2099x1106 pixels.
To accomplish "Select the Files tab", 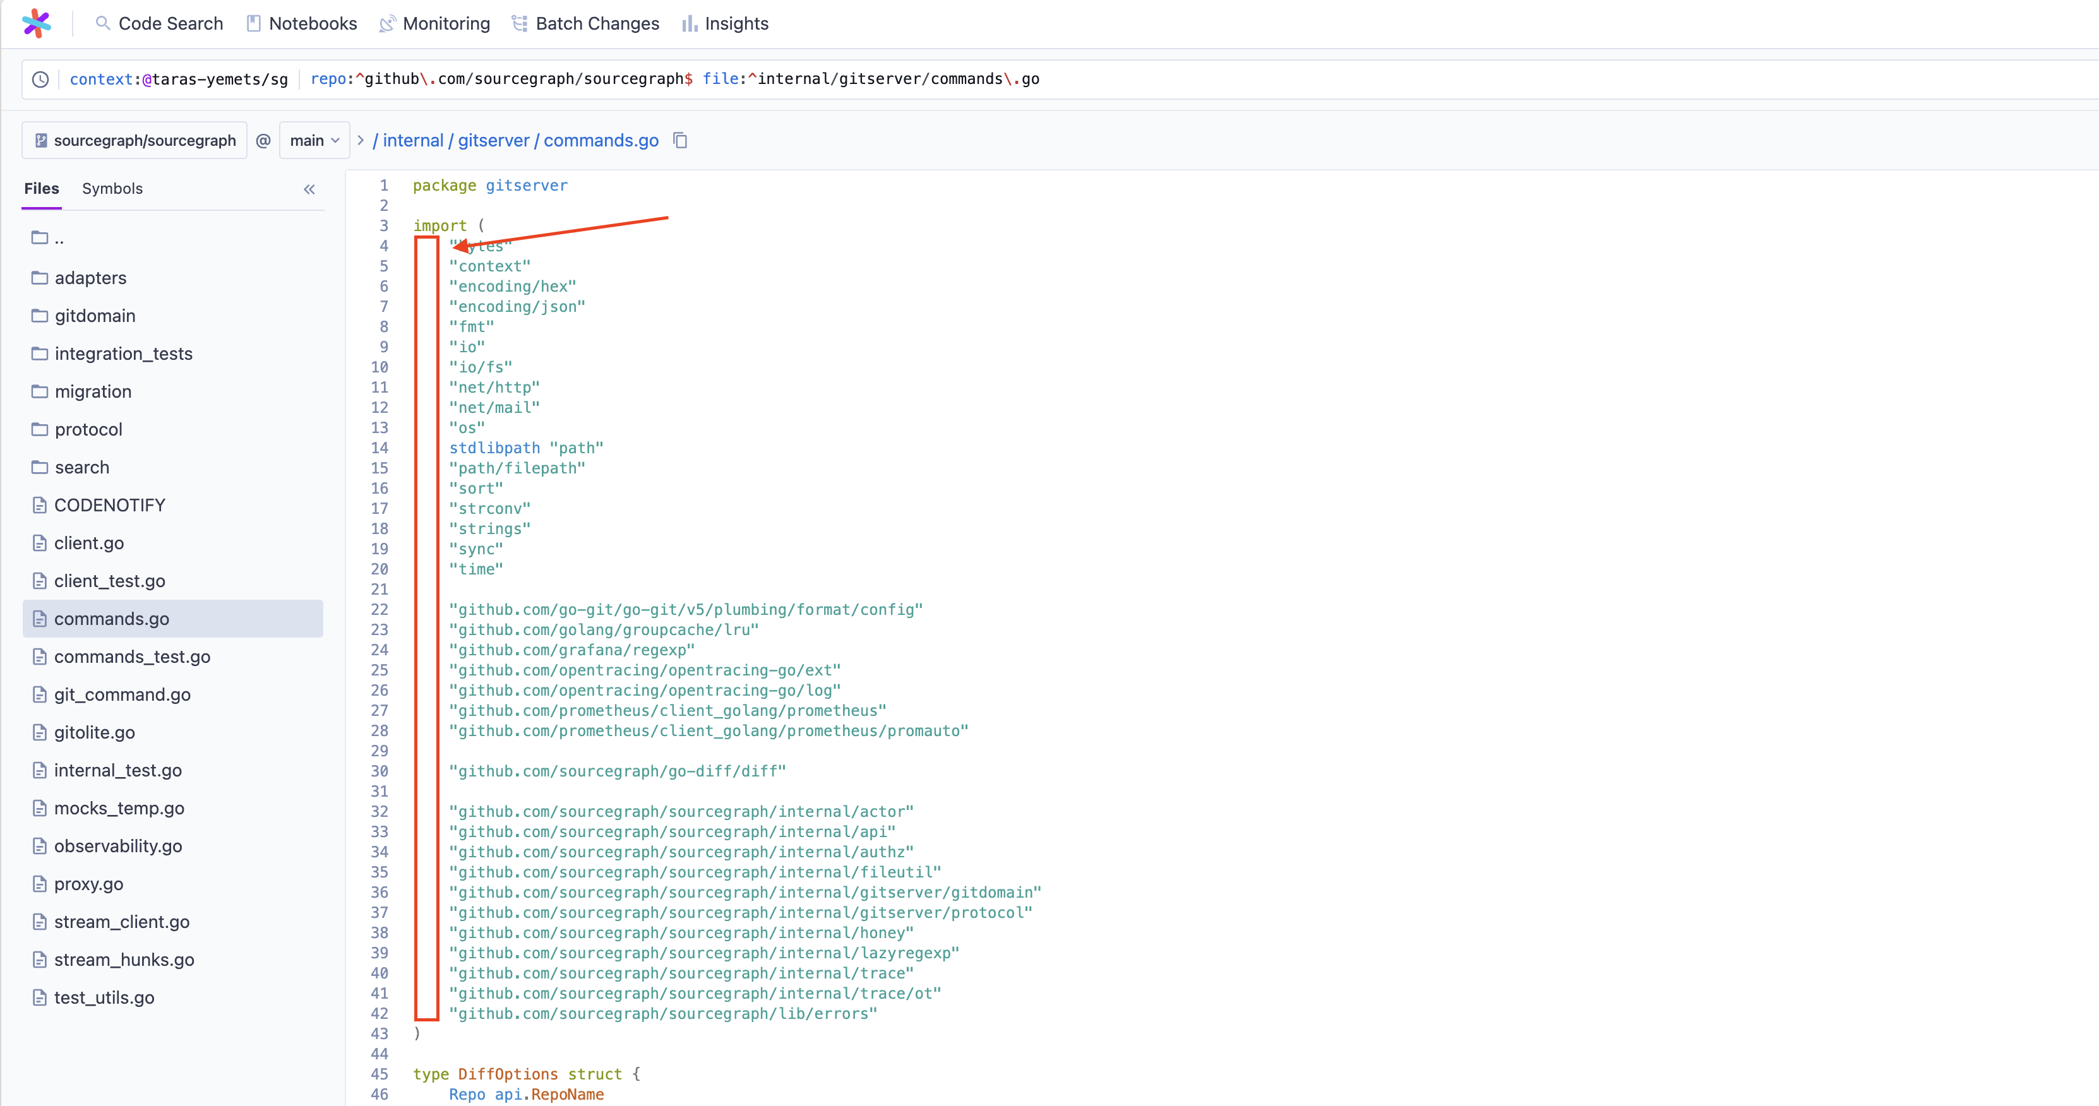I will click(42, 188).
